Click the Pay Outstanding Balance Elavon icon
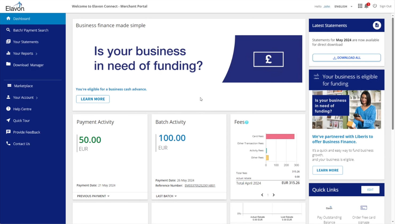 [329, 208]
